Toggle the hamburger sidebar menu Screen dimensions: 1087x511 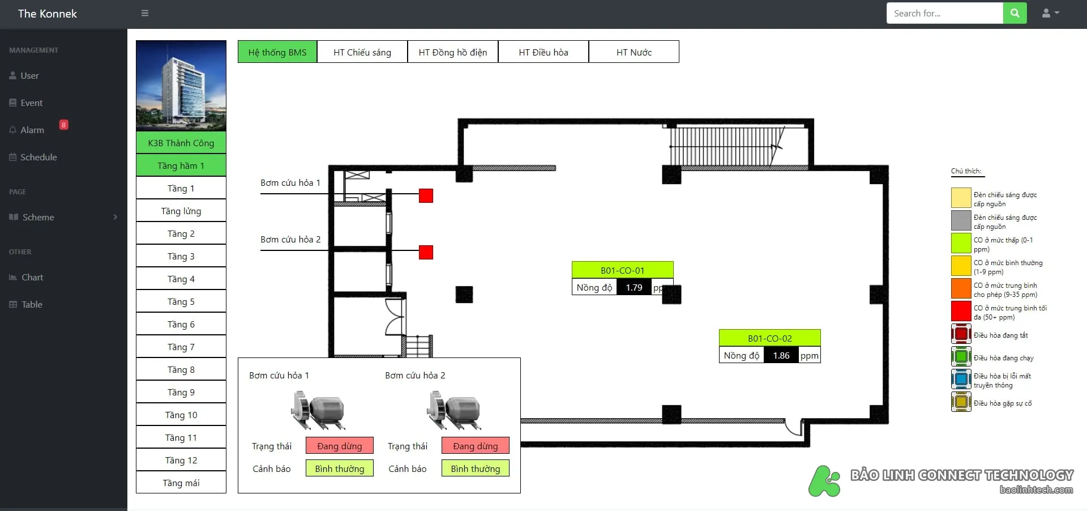coord(145,13)
